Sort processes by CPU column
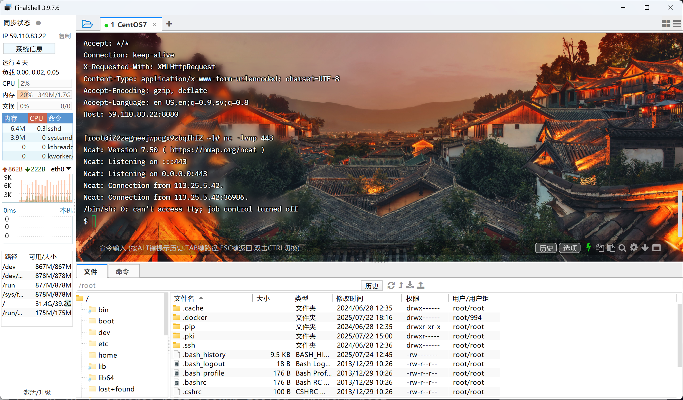The height and width of the screenshot is (400, 683). pos(37,118)
